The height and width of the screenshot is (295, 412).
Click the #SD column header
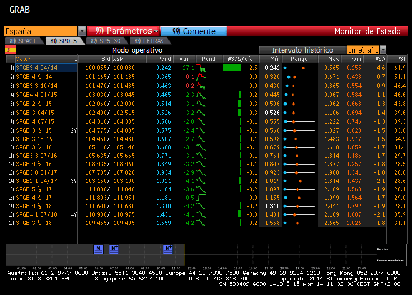click(380, 59)
